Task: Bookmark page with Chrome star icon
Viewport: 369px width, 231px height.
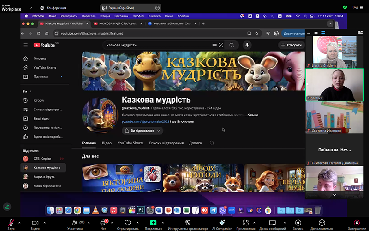Action: pyautogui.click(x=256, y=33)
